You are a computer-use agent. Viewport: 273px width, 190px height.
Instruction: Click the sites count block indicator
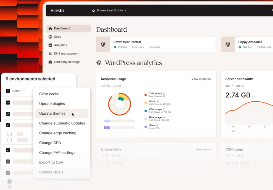tap(119, 127)
